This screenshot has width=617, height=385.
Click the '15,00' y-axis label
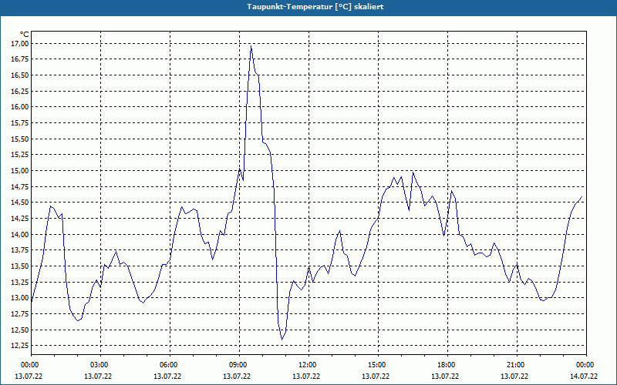pyautogui.click(x=20, y=170)
